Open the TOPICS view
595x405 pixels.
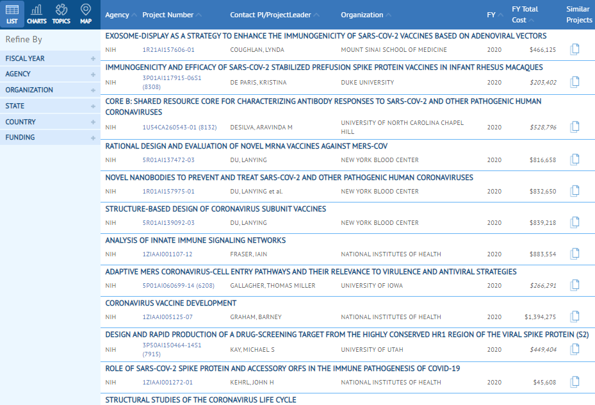pyautogui.click(x=61, y=14)
